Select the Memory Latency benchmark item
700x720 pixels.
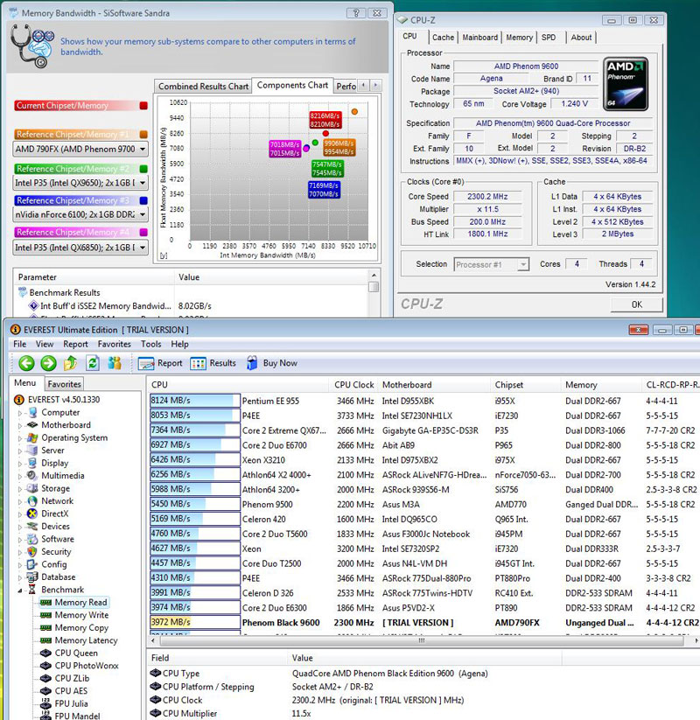pyautogui.click(x=79, y=640)
